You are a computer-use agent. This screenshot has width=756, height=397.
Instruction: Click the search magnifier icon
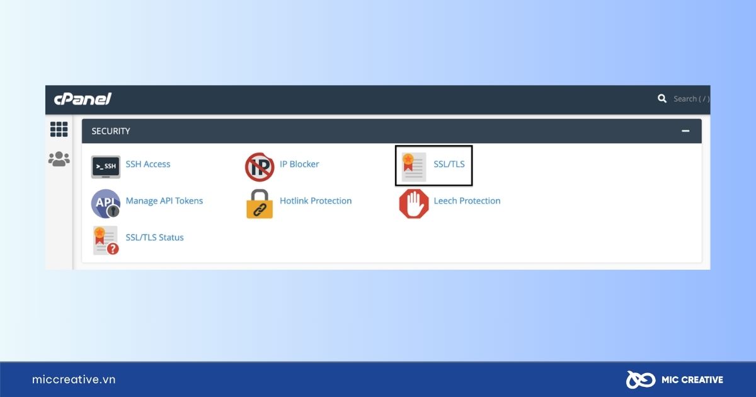(662, 98)
